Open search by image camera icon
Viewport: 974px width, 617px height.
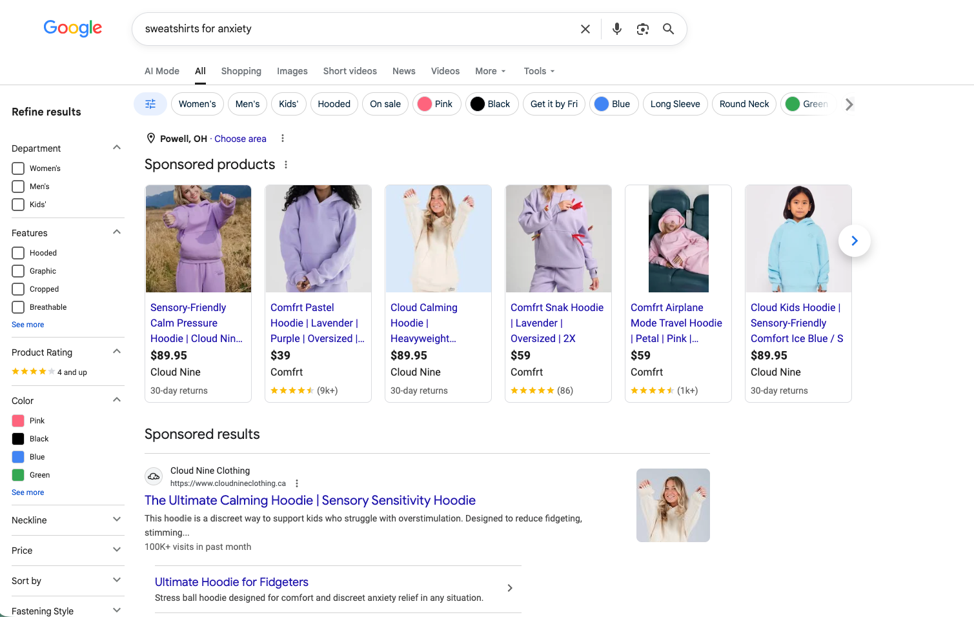coord(643,29)
